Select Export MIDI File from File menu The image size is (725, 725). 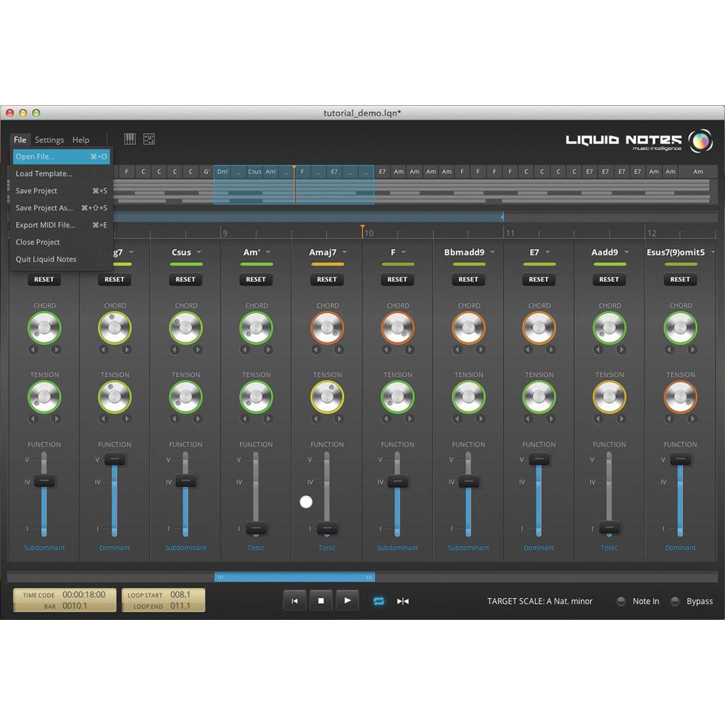click(46, 225)
